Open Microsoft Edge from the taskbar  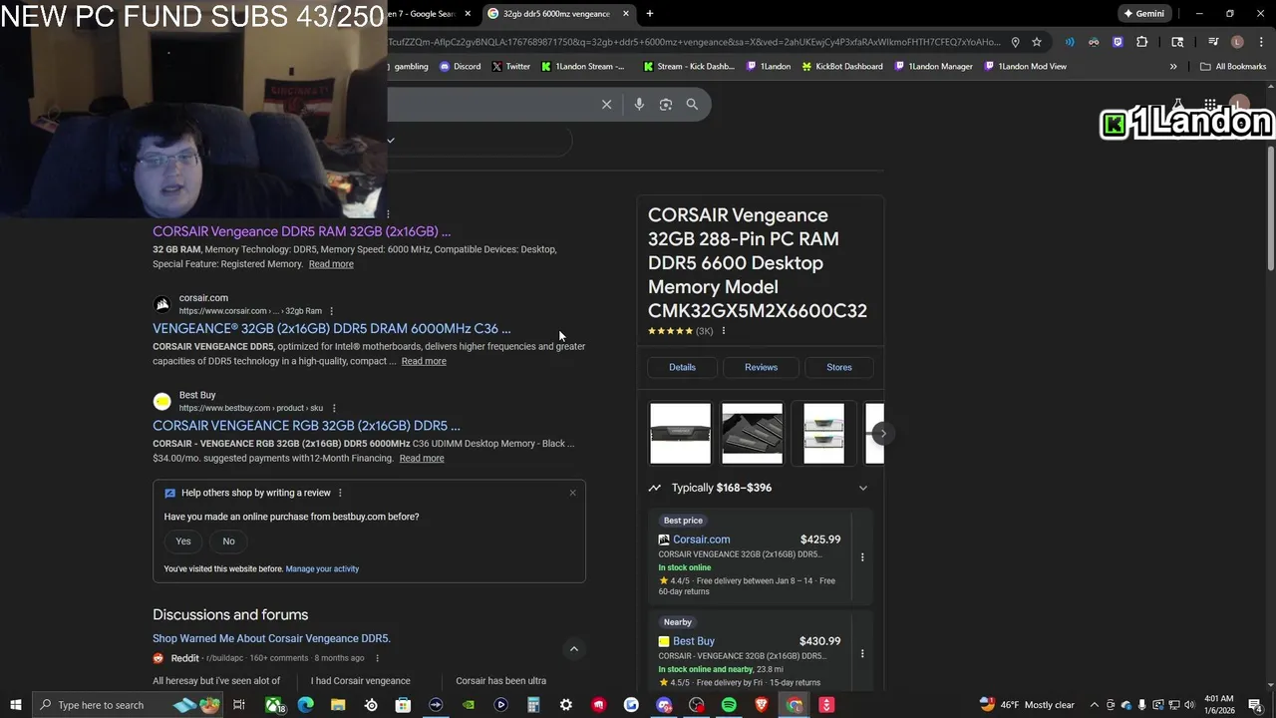click(x=305, y=705)
